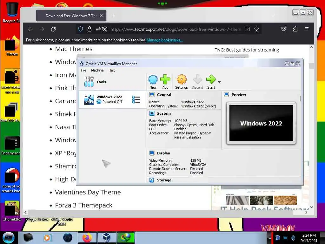Click the Discard toolbar icon
325x244 pixels.
197,82
